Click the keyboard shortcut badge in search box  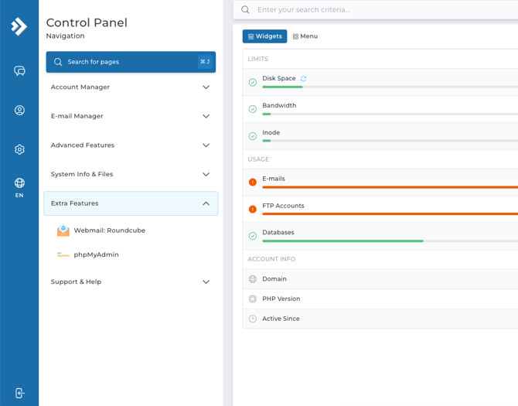(205, 62)
